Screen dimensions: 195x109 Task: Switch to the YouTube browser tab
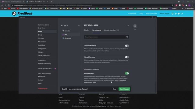(13, 2)
